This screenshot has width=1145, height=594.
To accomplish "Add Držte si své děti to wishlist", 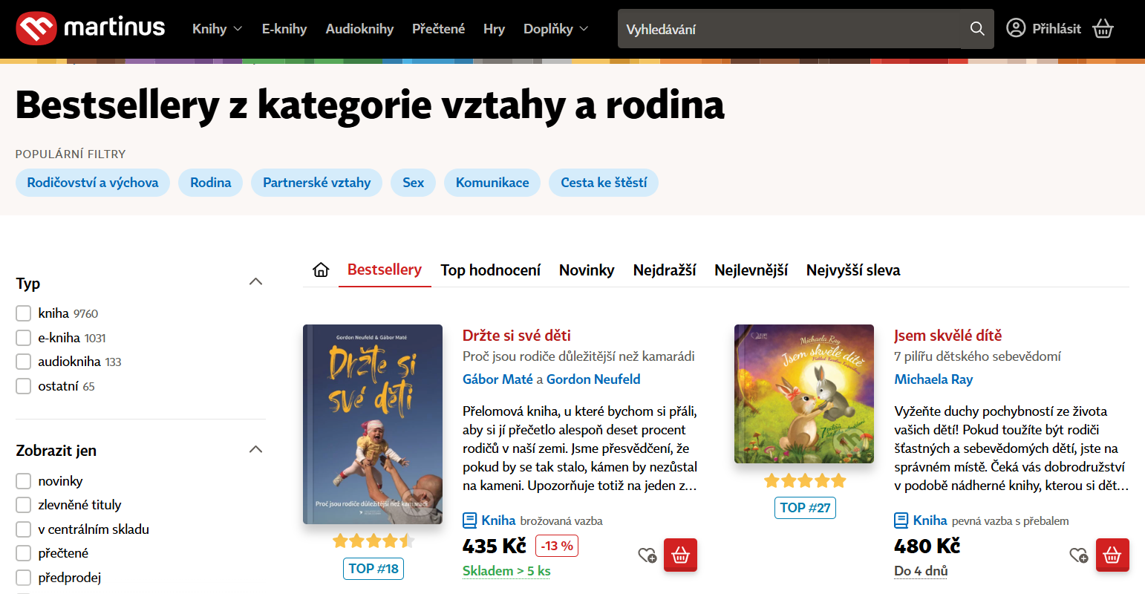I will (x=647, y=555).
